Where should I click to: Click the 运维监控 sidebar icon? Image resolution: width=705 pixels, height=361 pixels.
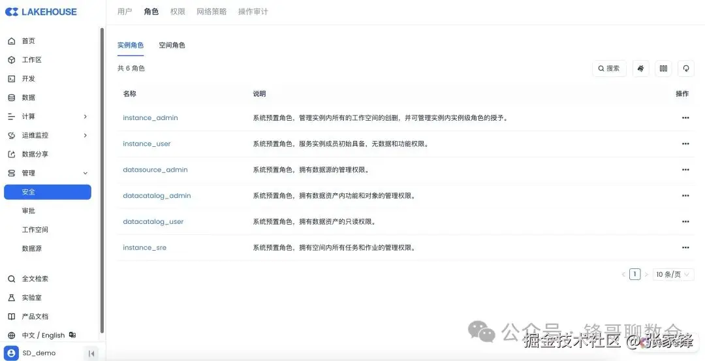(12, 135)
